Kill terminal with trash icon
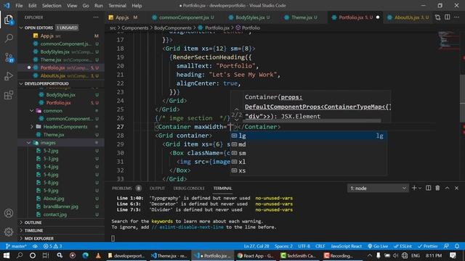465x261 pixels. (x=437, y=188)
